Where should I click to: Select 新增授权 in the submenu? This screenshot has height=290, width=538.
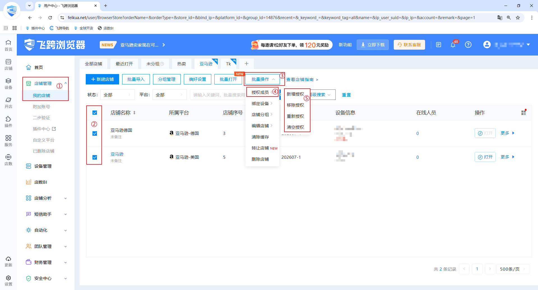point(295,94)
